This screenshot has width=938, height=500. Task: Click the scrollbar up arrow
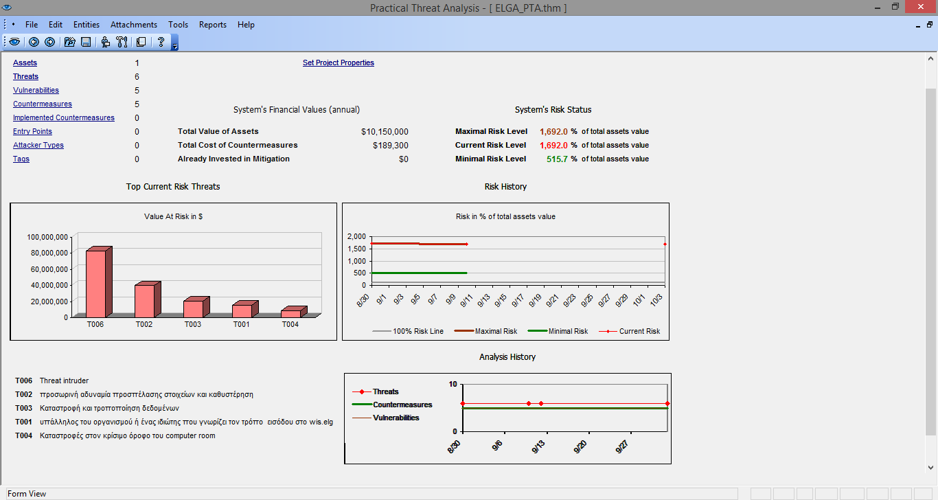coord(930,58)
